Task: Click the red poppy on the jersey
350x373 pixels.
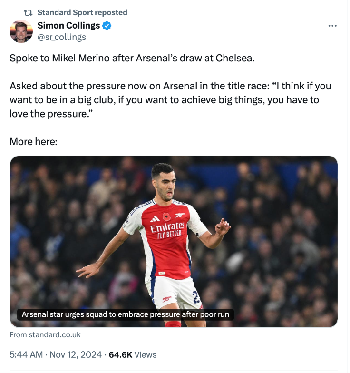Action: click(166, 217)
